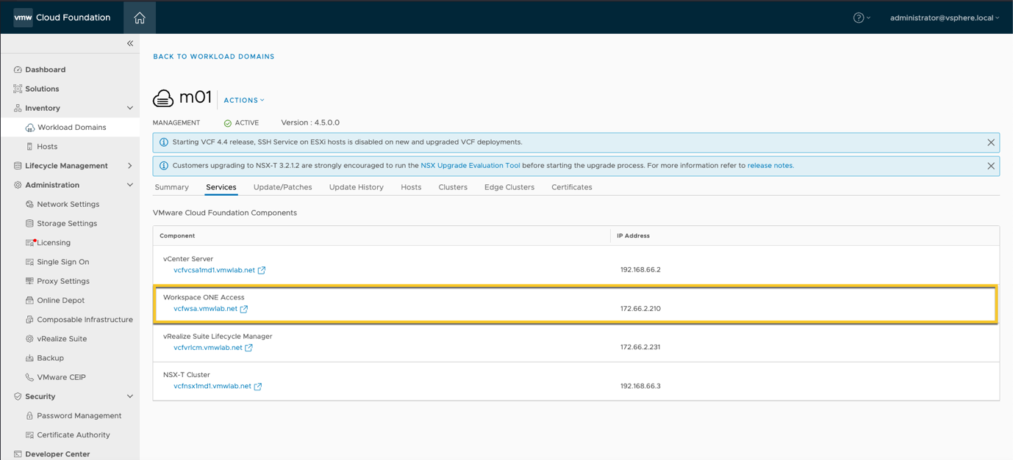This screenshot has width=1013, height=460.
Task: Click the ACTIVE status label
Action: [x=247, y=123]
